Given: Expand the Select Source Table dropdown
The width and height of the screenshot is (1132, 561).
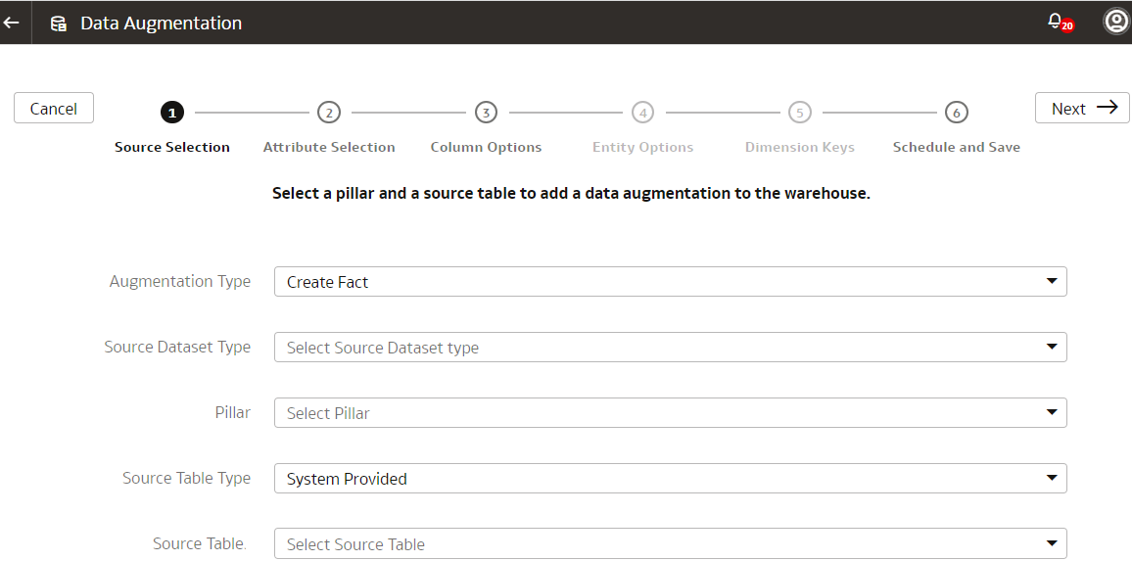Looking at the screenshot, I should pyautogui.click(x=670, y=544).
